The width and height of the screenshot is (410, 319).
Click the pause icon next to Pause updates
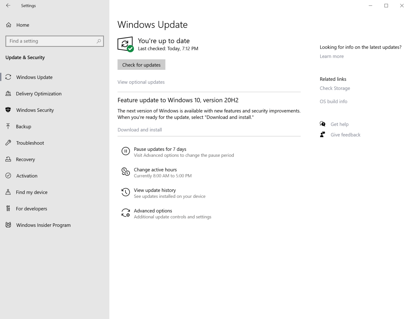click(125, 151)
